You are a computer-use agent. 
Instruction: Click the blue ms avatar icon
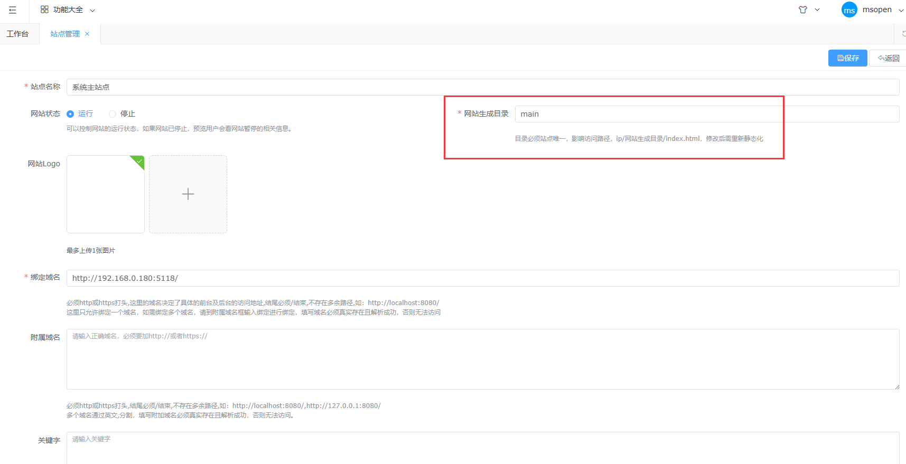coord(849,10)
